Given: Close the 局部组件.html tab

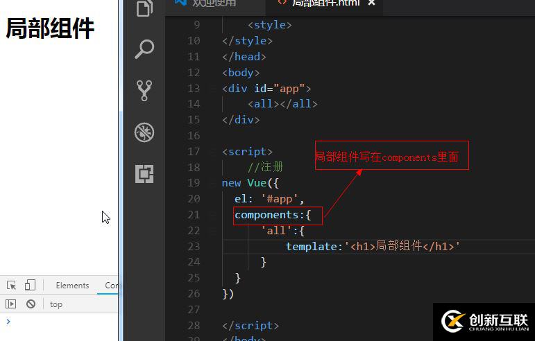Looking at the screenshot, I should point(371,3).
